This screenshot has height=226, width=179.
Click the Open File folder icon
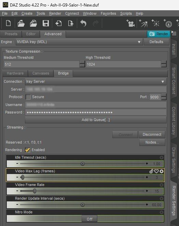[x=21, y=23]
